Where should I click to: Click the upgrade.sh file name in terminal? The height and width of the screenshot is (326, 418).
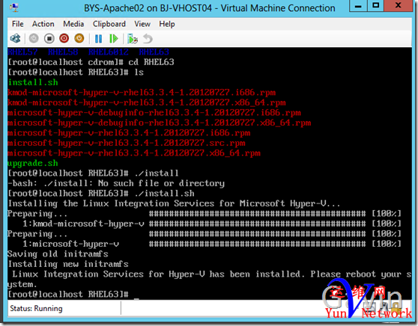pyautogui.click(x=33, y=163)
